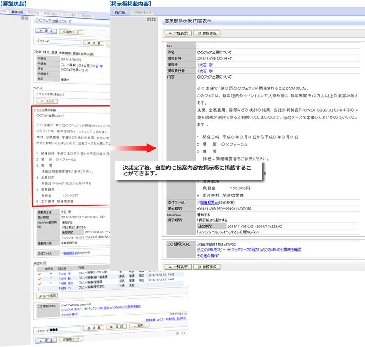The width and height of the screenshot is (365, 347).
Task: Open the 掲示板 tab
Action: click(x=120, y=12)
